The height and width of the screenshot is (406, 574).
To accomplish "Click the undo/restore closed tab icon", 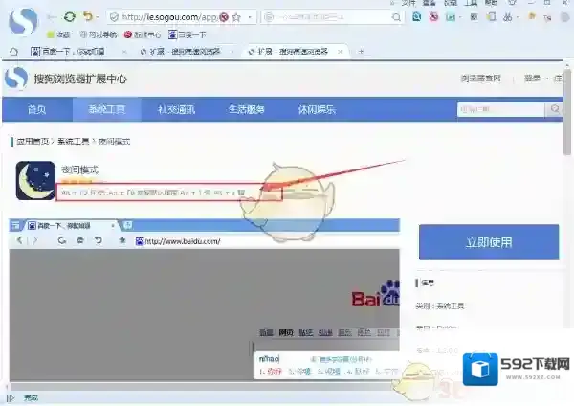I will 87,17.
